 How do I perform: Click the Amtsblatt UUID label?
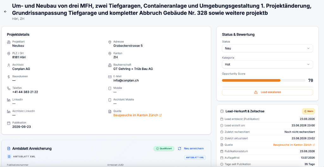tap(116, 165)
